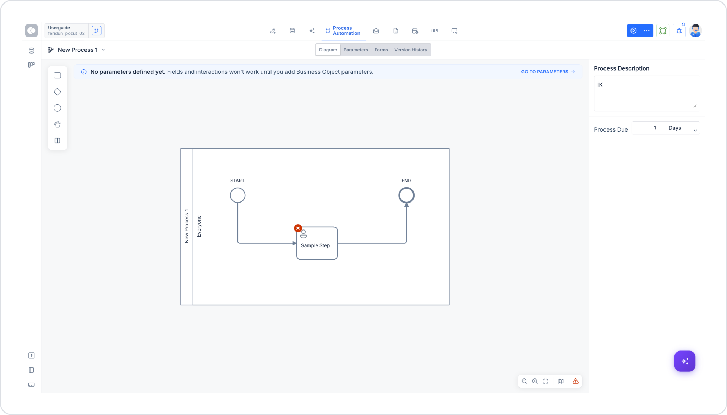
Task: Select the lane column tool
Action: pyautogui.click(x=57, y=140)
